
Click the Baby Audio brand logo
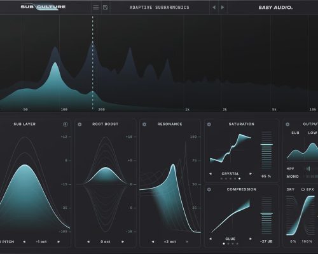tap(275, 8)
